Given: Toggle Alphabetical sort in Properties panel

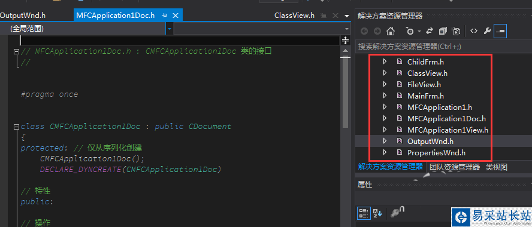Looking at the screenshot, I should [377, 213].
